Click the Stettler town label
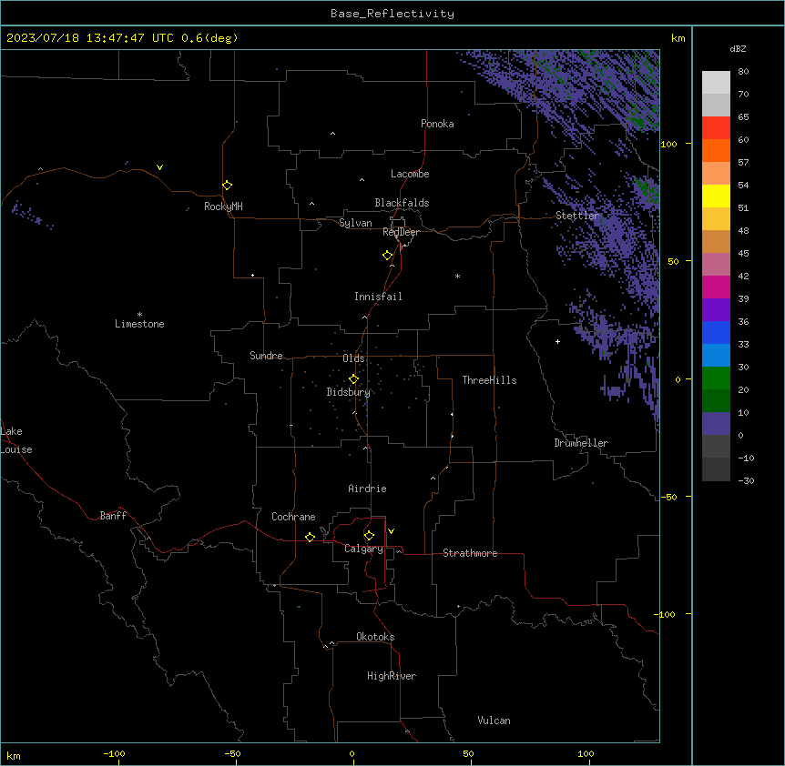 [577, 216]
